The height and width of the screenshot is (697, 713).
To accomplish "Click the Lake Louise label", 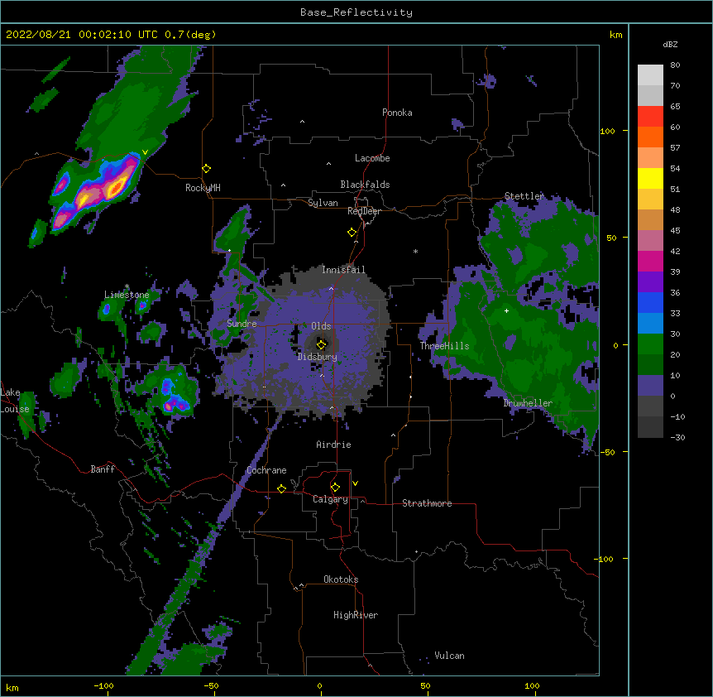I will (x=15, y=401).
